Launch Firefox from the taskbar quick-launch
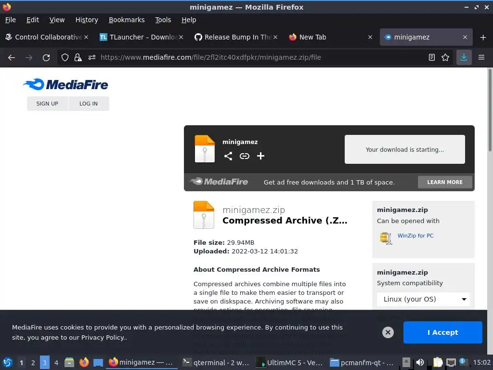 (84, 363)
